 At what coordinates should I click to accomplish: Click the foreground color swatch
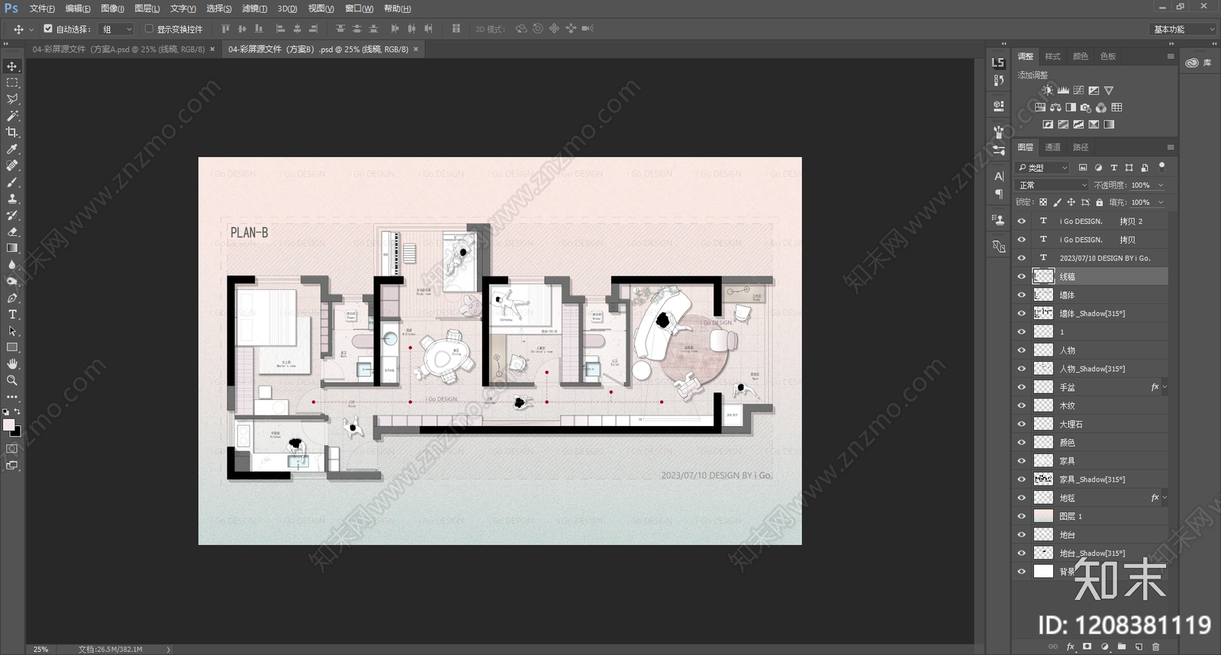point(8,424)
